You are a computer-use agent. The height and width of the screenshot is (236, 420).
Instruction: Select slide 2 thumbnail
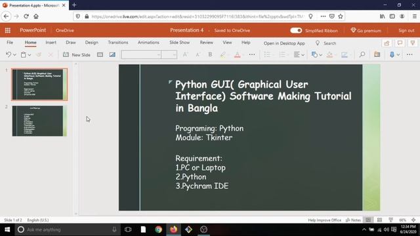(x=39, y=121)
